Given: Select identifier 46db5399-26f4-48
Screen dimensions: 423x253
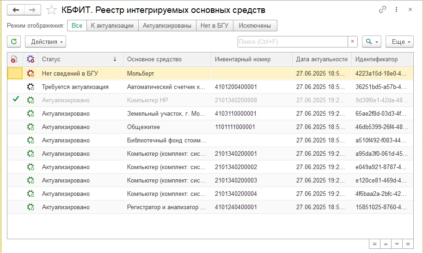Looking at the screenshot, I should click(x=381, y=127).
